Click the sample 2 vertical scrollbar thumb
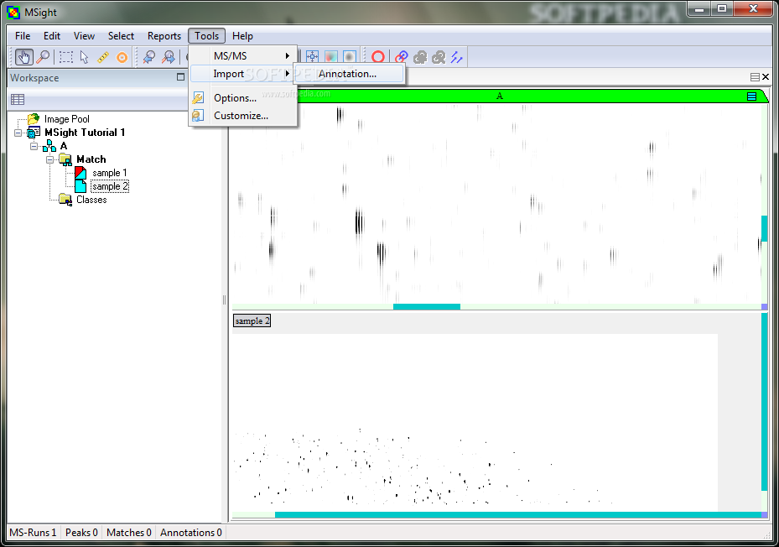The width and height of the screenshot is (779, 547). [x=765, y=403]
